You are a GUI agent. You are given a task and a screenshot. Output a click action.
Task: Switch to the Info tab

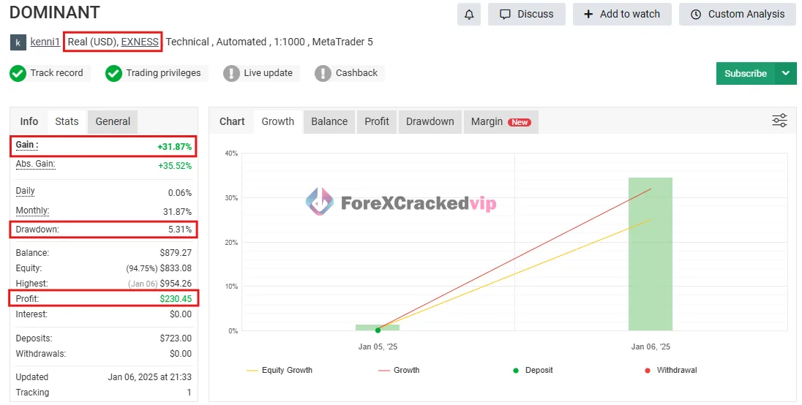coord(29,121)
